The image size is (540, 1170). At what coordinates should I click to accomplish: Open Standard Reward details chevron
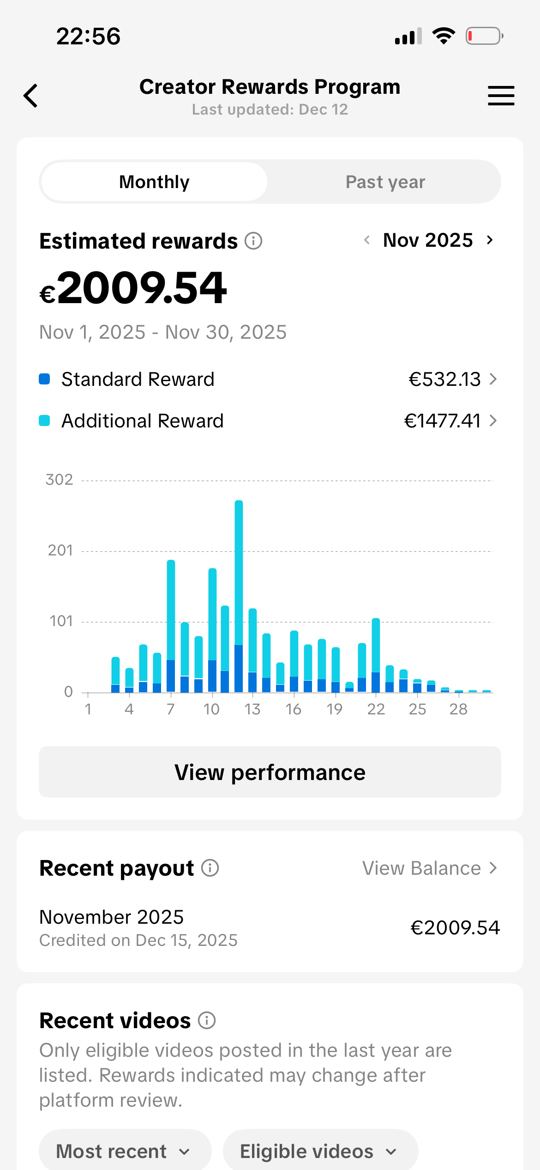tap(493, 379)
